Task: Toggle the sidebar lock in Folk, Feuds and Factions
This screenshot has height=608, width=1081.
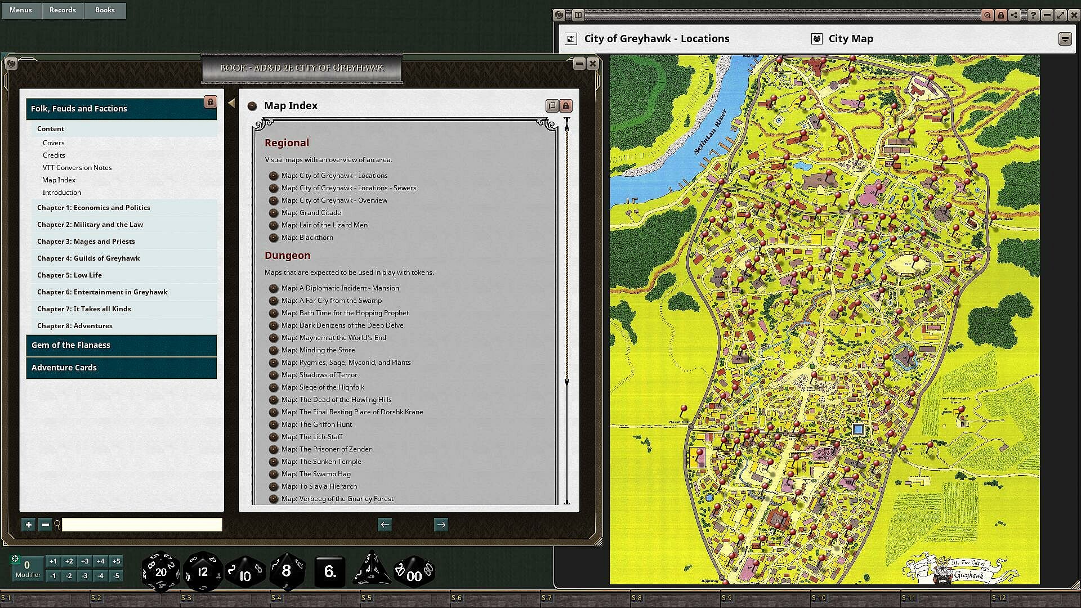Action: pyautogui.click(x=210, y=102)
